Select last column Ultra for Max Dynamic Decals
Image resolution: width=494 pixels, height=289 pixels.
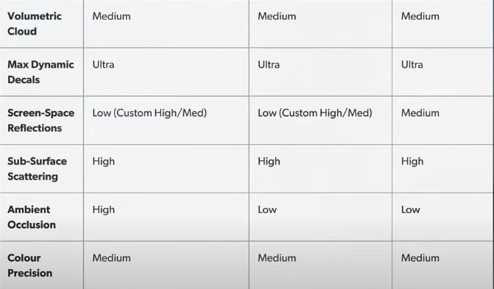tap(412, 65)
